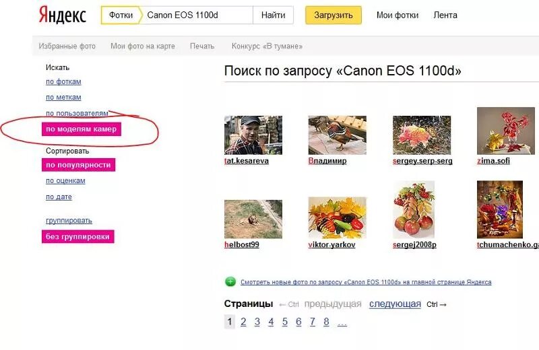
Task: Click Смотреть новые фото по запросу link
Action: (366, 282)
